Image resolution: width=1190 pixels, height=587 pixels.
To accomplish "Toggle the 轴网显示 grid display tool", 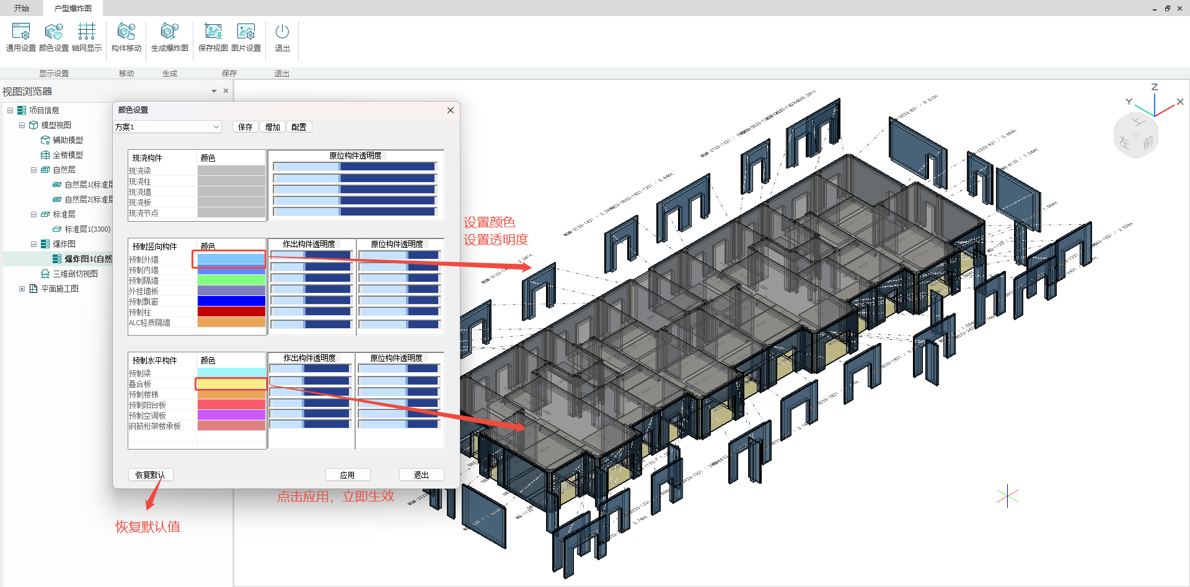I will click(x=87, y=37).
